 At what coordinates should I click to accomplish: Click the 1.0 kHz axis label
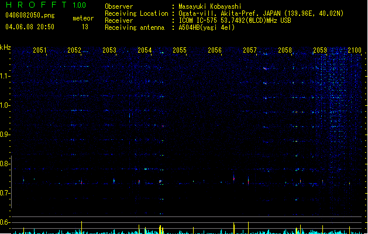(x=5, y=105)
